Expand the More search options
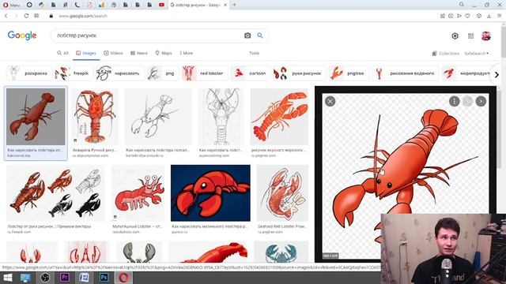The width and height of the screenshot is (506, 284). click(x=187, y=53)
